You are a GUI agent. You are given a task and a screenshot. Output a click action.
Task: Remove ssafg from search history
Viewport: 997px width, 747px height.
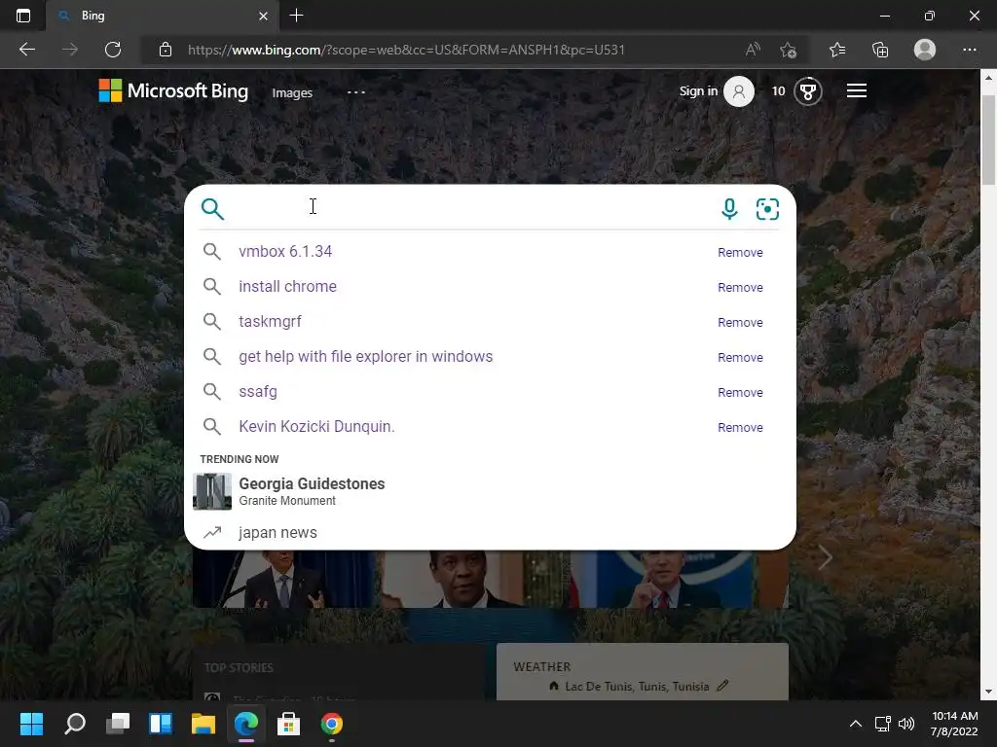(740, 392)
